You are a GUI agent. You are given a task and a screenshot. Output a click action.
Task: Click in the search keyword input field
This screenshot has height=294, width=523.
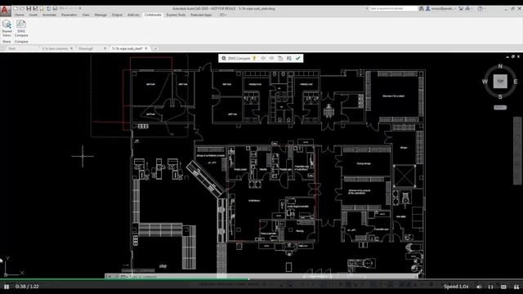pyautogui.click(x=393, y=9)
